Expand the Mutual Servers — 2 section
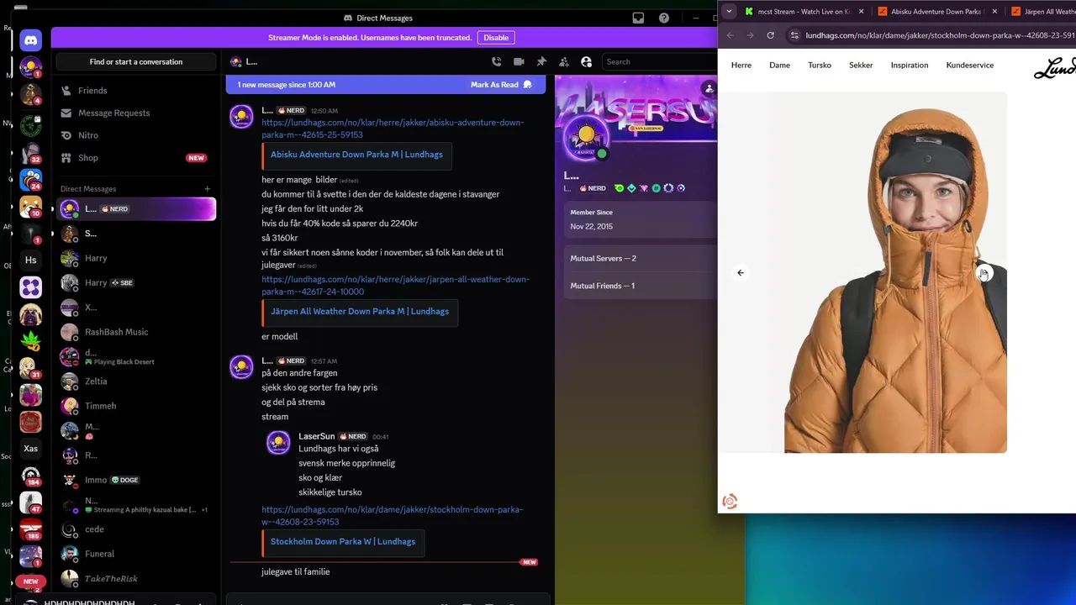This screenshot has height=605, width=1076. tap(639, 258)
